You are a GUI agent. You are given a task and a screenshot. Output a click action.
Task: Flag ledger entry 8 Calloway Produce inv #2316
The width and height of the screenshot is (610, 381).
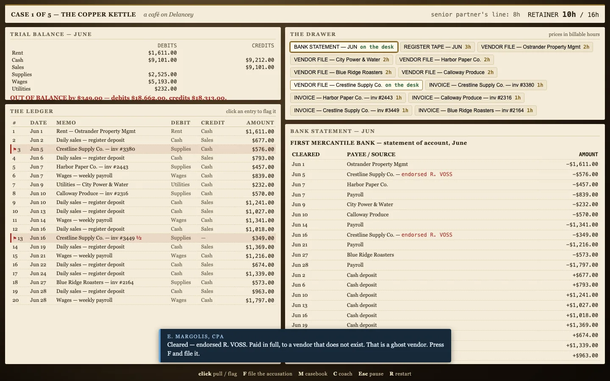point(143,193)
